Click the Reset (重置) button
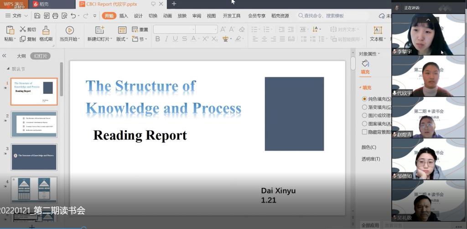The height and width of the screenshot is (229, 467). (x=140, y=30)
